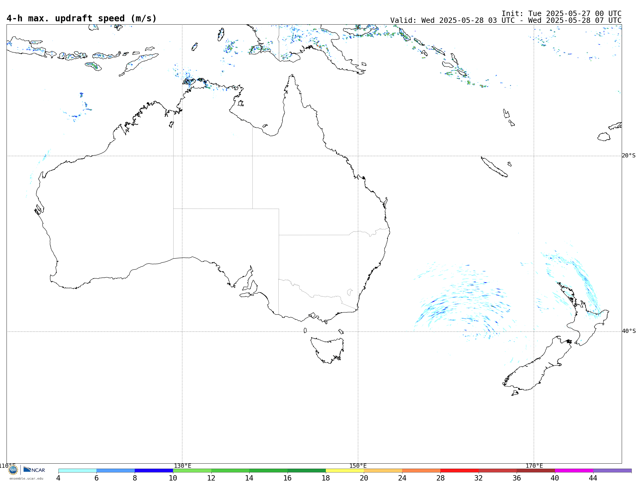The image size is (641, 482).
Task: Select the magenta 40-44 colorbar swatch
Action: tap(574, 471)
